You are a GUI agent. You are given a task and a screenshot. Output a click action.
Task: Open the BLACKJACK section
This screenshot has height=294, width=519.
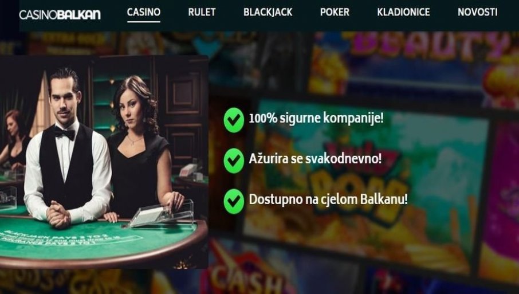tap(268, 12)
